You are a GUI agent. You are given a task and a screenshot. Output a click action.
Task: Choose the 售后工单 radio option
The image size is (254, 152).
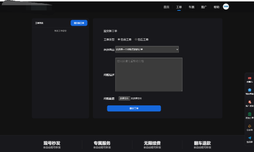136,39
